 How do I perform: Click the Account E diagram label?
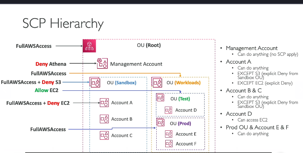[186, 134]
